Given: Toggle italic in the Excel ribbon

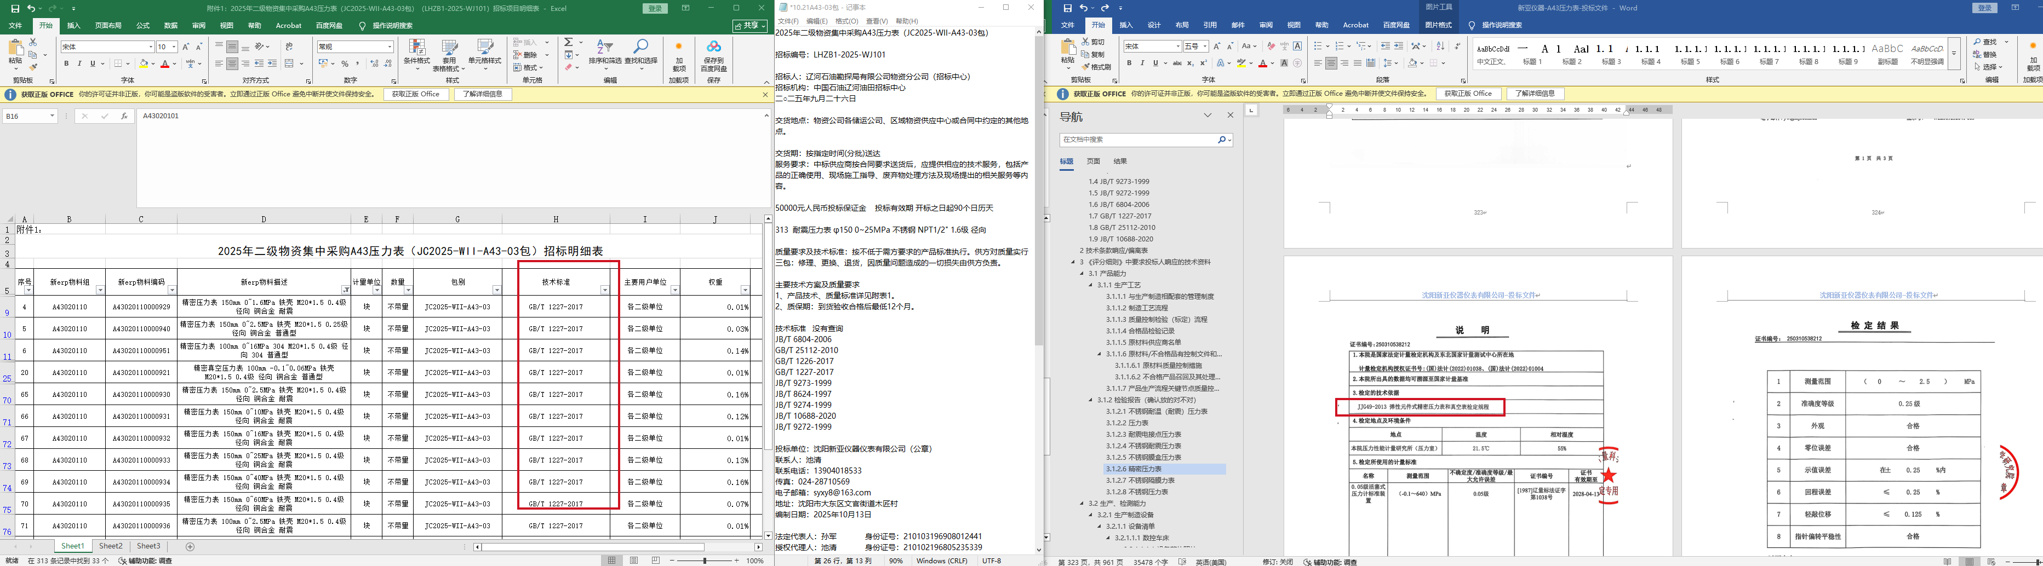Looking at the screenshot, I should click(79, 63).
